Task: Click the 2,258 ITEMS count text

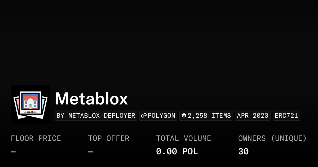Action: point(209,116)
